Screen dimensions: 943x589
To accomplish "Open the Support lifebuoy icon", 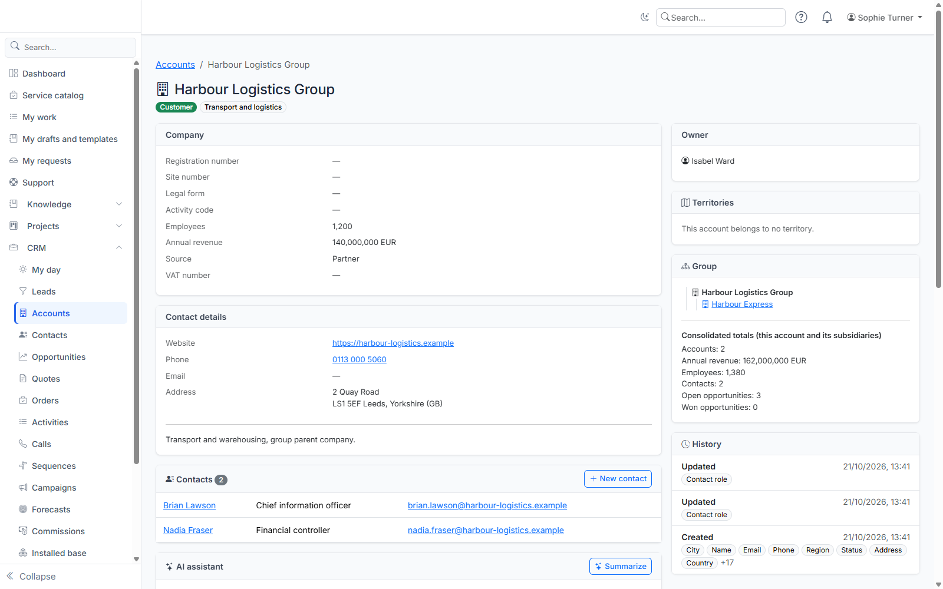I will tap(14, 183).
